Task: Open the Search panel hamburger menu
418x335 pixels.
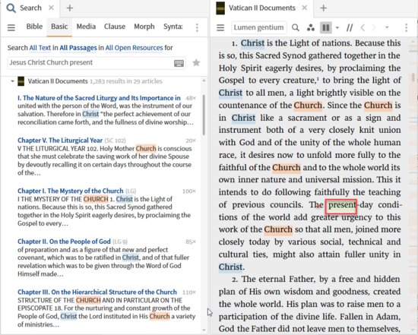Action: [11, 27]
